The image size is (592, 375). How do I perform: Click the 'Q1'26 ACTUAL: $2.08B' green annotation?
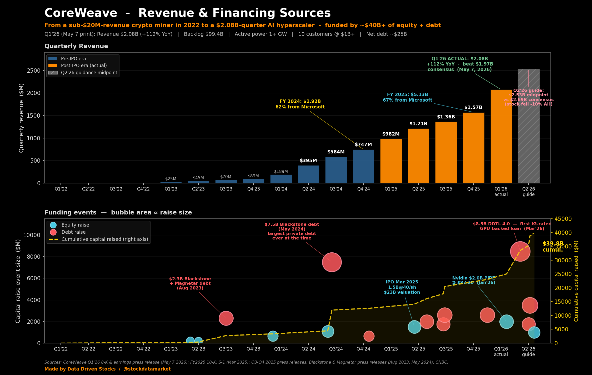[460, 64]
